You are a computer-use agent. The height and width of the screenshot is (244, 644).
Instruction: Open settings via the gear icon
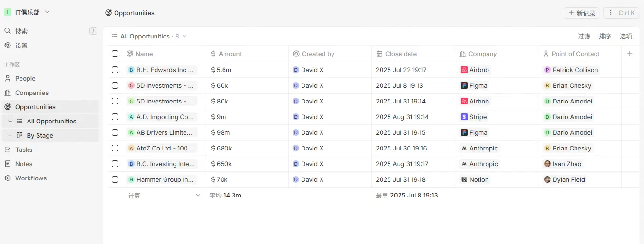pyautogui.click(x=8, y=46)
